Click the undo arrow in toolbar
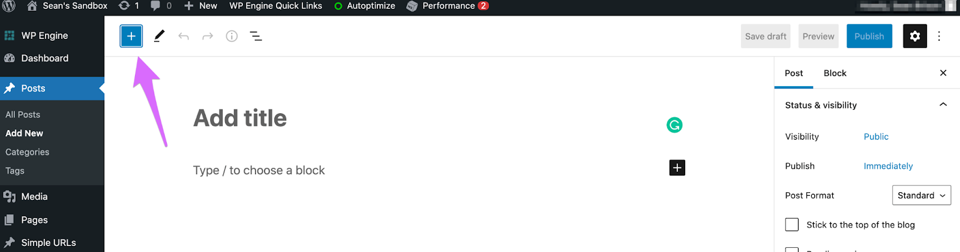The width and height of the screenshot is (960, 252). coord(184,37)
